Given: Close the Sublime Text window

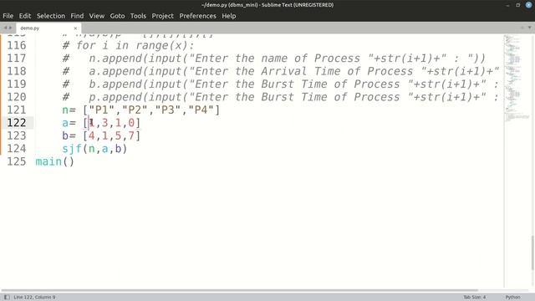Looking at the screenshot, I should click(x=528, y=5).
